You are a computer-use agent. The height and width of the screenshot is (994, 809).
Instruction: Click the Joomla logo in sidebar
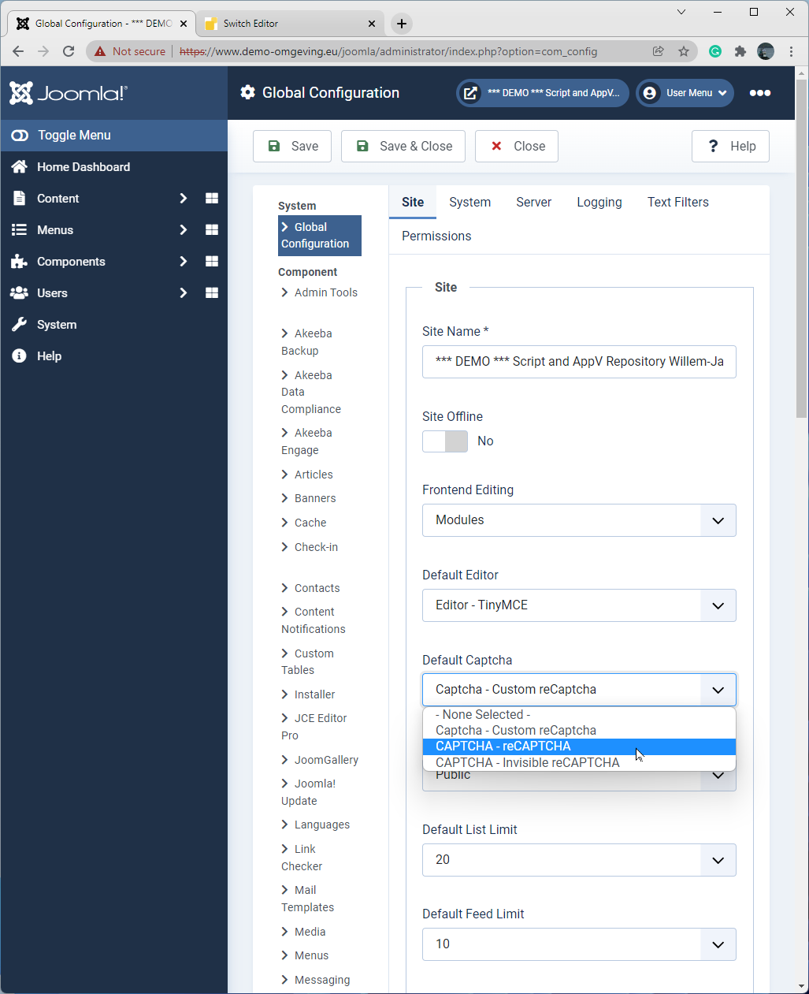68,93
